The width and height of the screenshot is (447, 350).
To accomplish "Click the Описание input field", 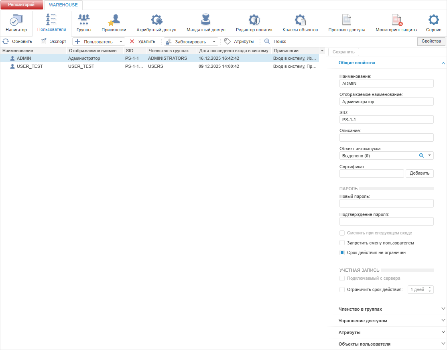I will tap(386, 138).
